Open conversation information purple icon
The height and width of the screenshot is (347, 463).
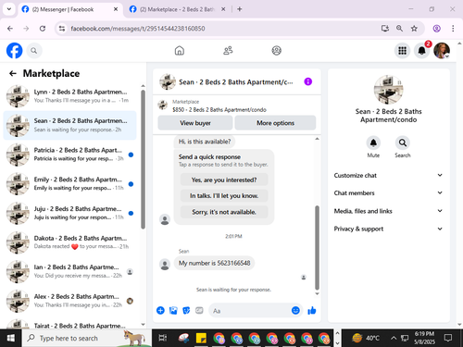308,81
